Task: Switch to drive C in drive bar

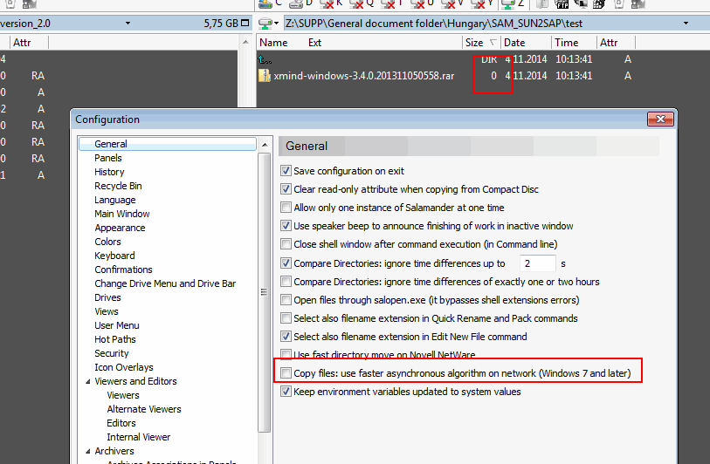Action: pyautogui.click(x=271, y=3)
